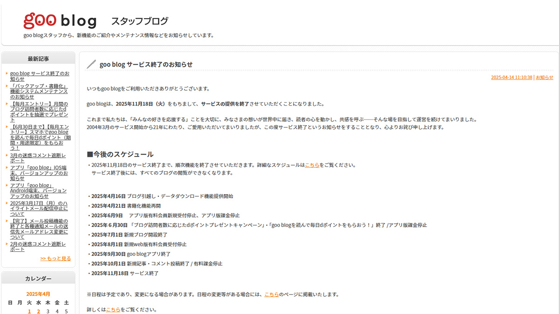The height and width of the screenshot is (314, 559).
Task: Open the ハイライトメール配信中止 notice
Action: 39,208
